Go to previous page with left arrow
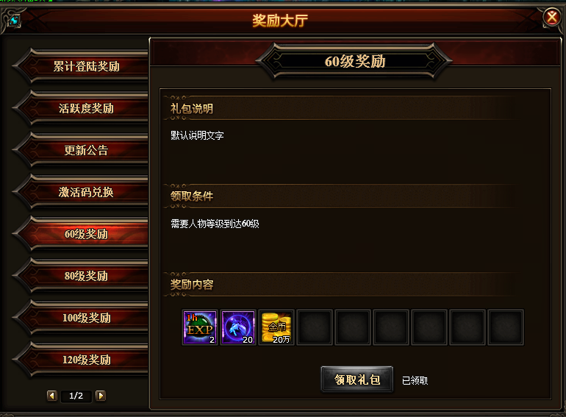Image resolution: width=566 pixels, height=417 pixels. pos(52,396)
